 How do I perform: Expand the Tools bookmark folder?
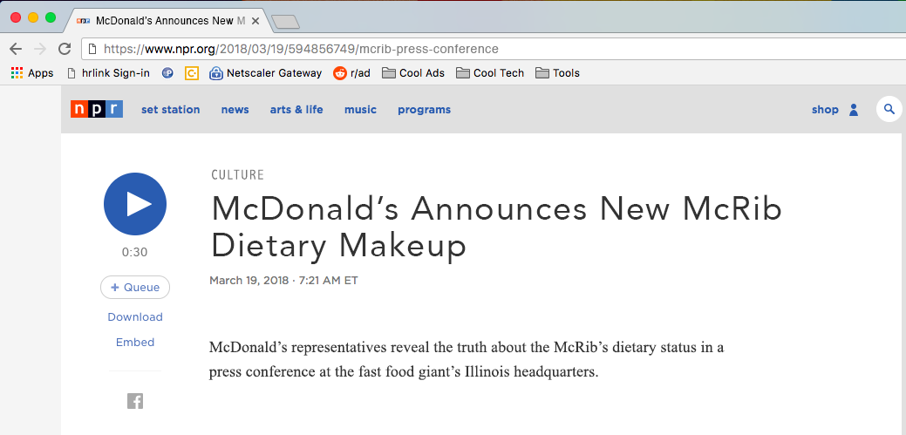click(x=557, y=72)
